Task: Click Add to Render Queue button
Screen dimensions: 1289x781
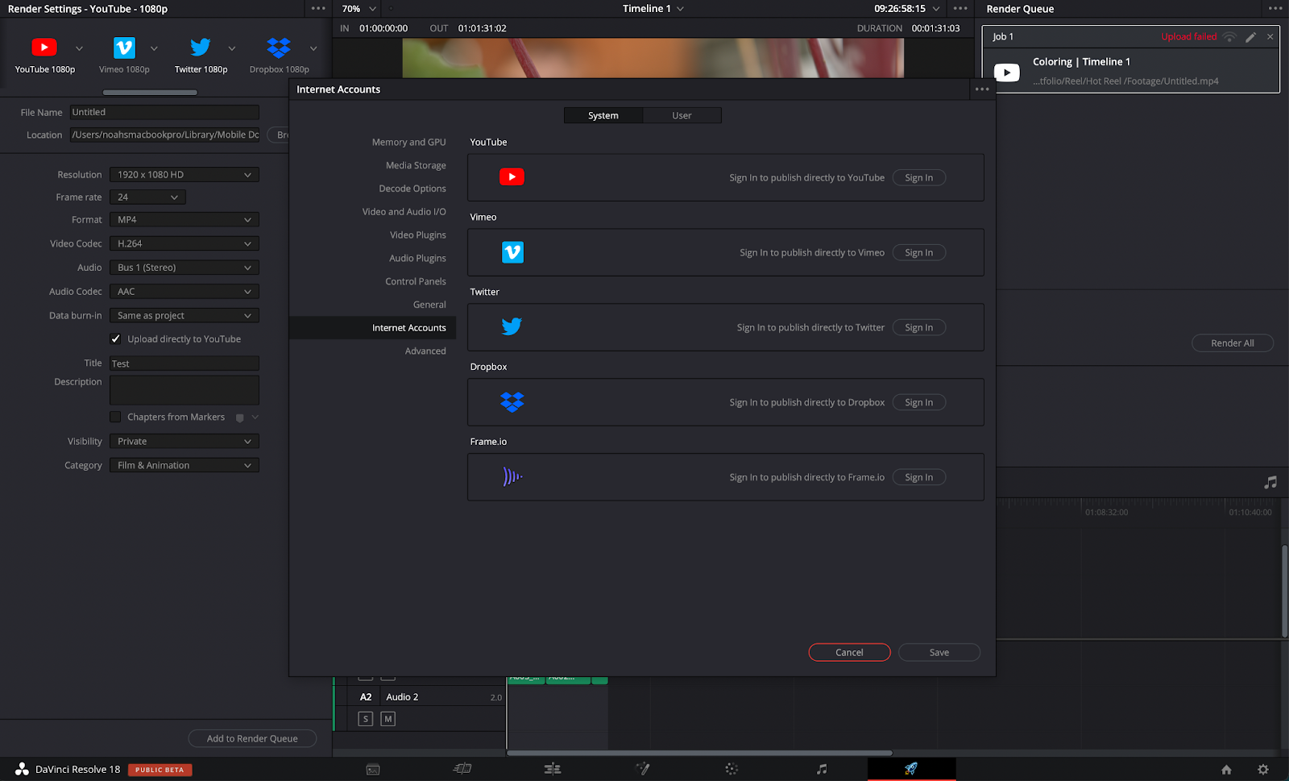Action: (252, 738)
